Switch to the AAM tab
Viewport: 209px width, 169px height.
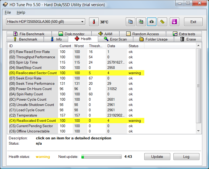[106, 34]
